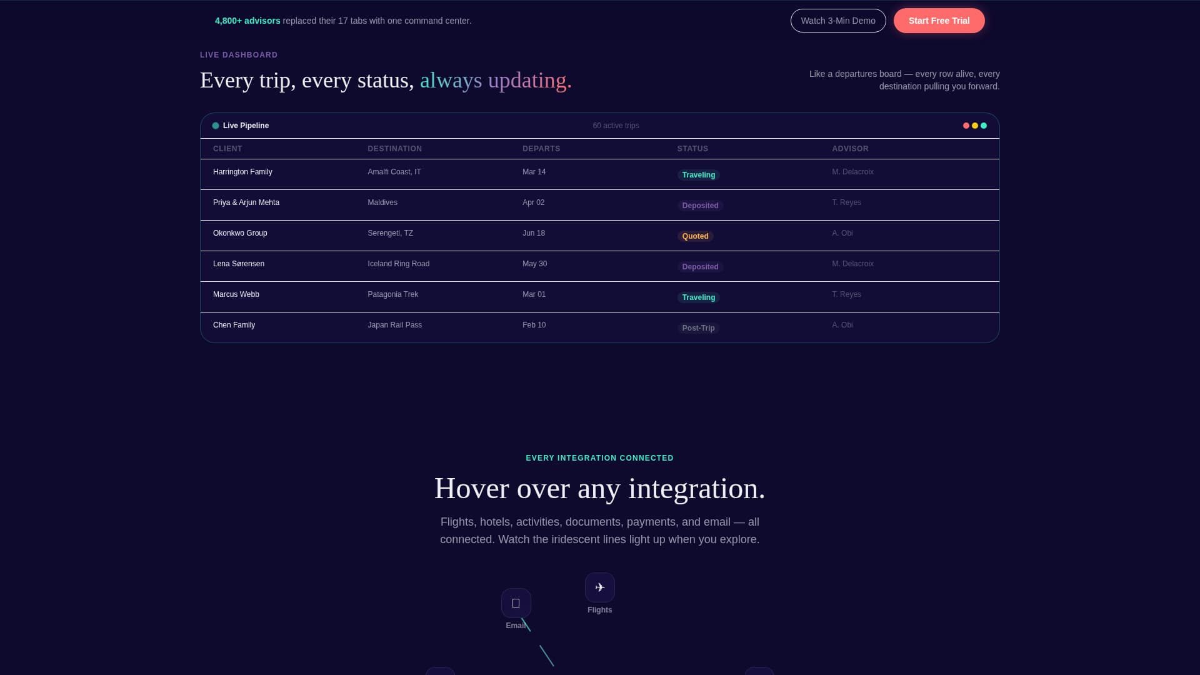1200x675 pixels.
Task: Click the 4,800+ advisors highlighted link
Action: tap(247, 20)
